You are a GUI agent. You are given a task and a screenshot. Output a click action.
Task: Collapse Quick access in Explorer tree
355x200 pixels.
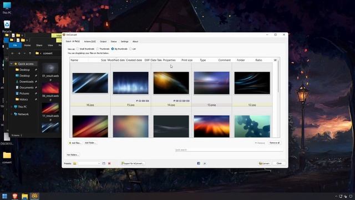(11, 64)
